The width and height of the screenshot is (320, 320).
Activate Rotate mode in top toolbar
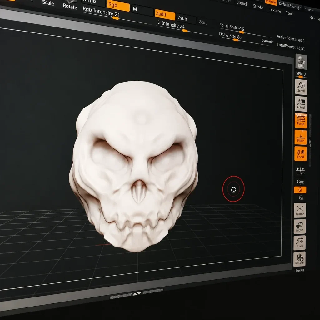click(70, 6)
